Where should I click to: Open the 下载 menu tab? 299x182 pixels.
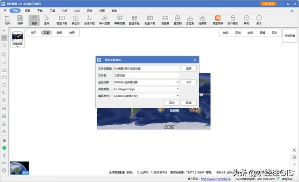coord(40,11)
